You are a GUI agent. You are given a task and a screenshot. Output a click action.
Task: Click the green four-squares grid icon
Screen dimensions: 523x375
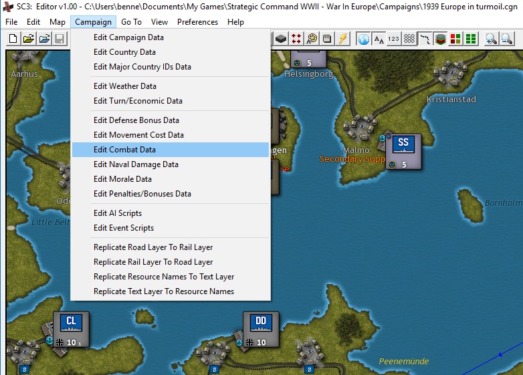[x=471, y=39]
